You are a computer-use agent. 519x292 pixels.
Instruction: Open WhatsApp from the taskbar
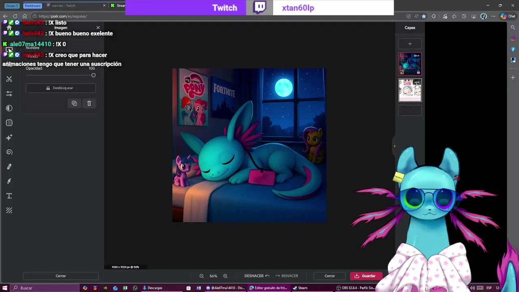pyautogui.click(x=135, y=288)
